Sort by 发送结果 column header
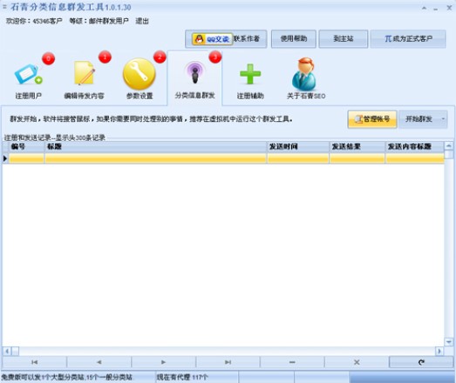Screen dimensions: 456x383 (x=357, y=146)
